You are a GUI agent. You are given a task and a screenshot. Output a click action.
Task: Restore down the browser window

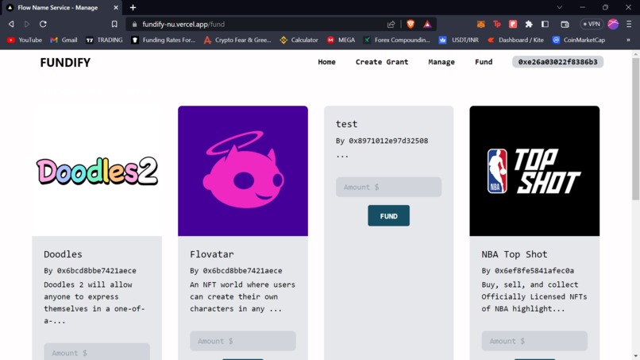605,7
